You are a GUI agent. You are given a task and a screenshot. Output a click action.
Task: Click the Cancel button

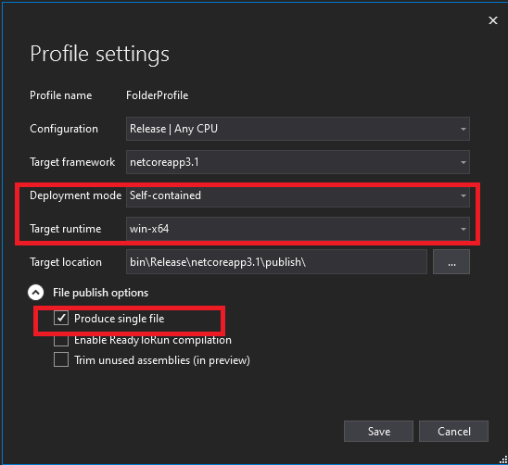[453, 431]
